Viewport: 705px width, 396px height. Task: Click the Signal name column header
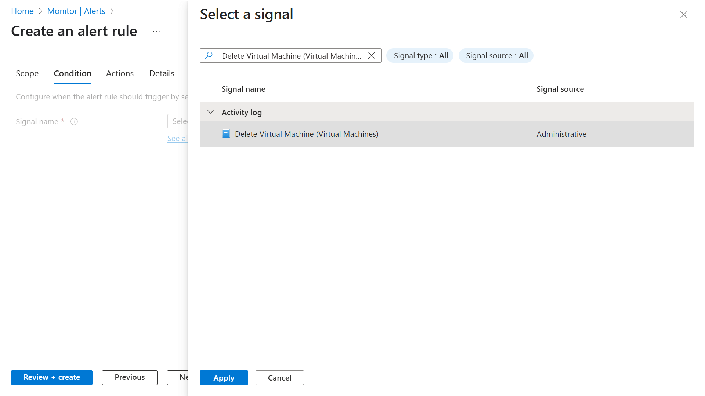[243, 89]
